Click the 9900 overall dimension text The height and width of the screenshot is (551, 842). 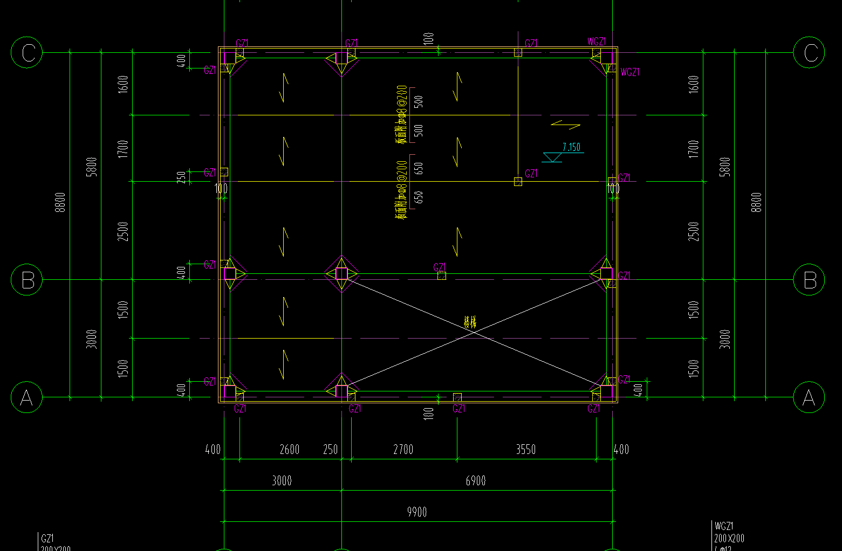[x=417, y=512]
